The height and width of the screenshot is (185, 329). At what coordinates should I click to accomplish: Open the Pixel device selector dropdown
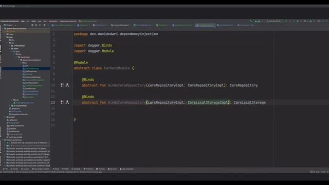[x=275, y=21]
